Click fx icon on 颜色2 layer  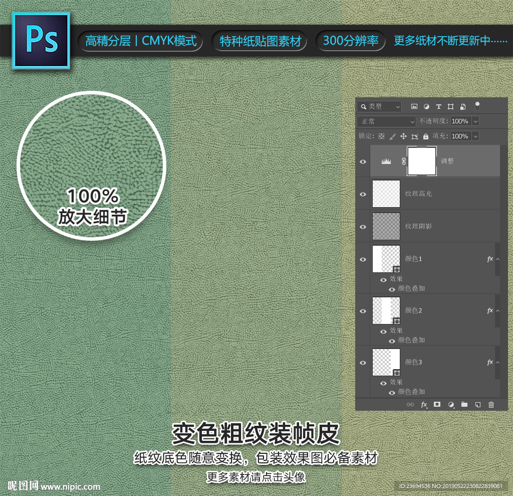pos(490,310)
